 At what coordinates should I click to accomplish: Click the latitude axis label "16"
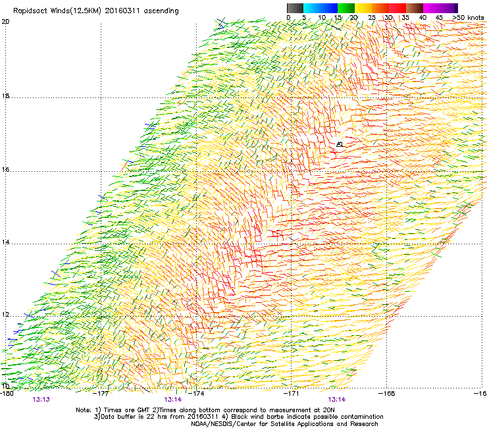[5, 170]
